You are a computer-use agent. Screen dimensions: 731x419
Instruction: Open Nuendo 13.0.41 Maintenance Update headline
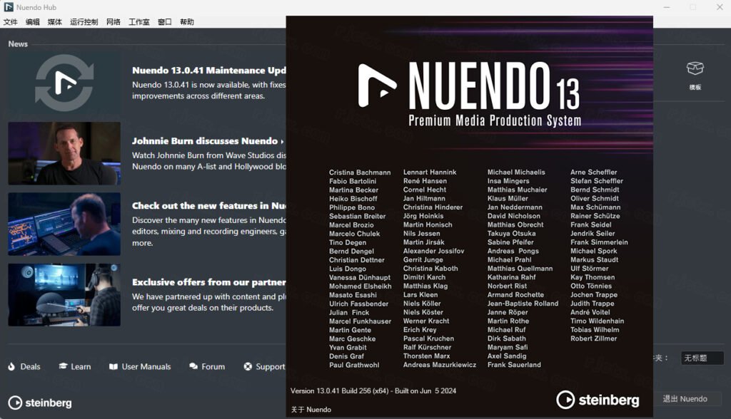(209, 71)
